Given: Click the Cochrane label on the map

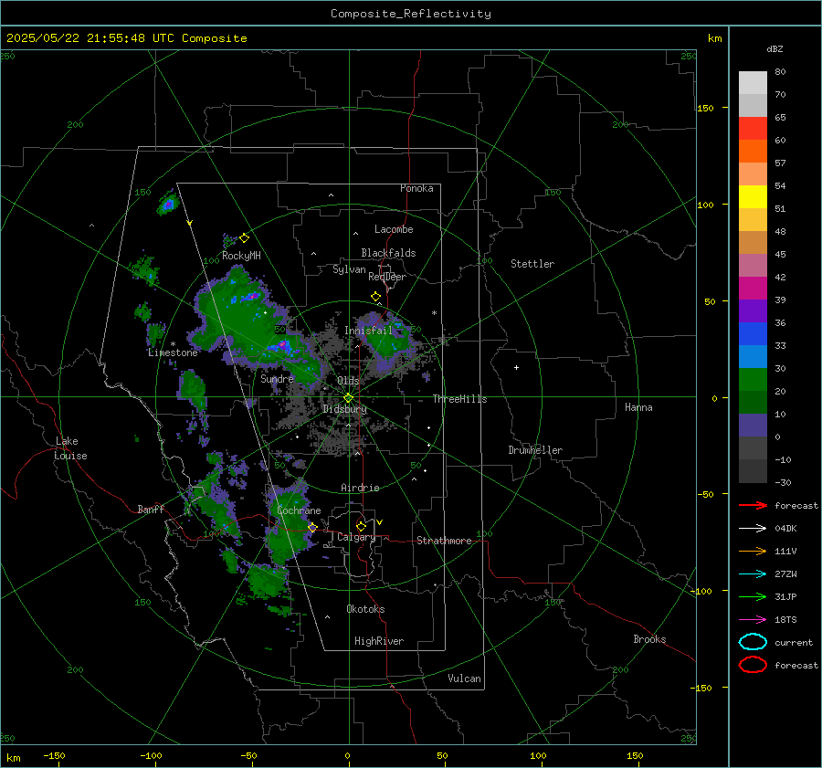Looking at the screenshot, I should tap(299, 510).
